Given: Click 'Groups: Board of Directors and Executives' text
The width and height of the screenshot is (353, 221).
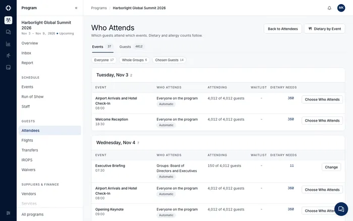Looking at the screenshot, I should coord(177,169).
